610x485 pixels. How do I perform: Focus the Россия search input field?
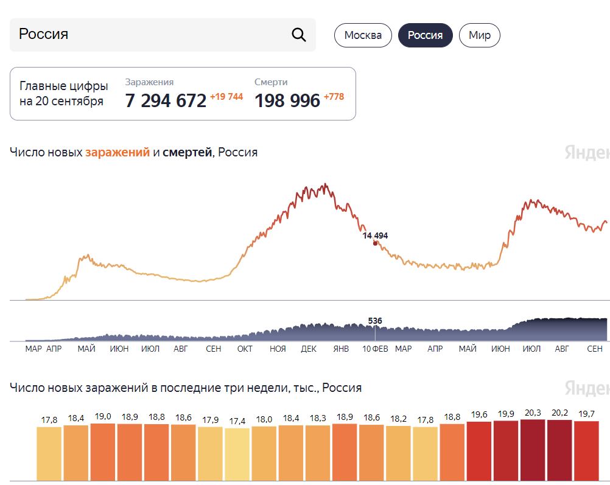pyautogui.click(x=163, y=35)
